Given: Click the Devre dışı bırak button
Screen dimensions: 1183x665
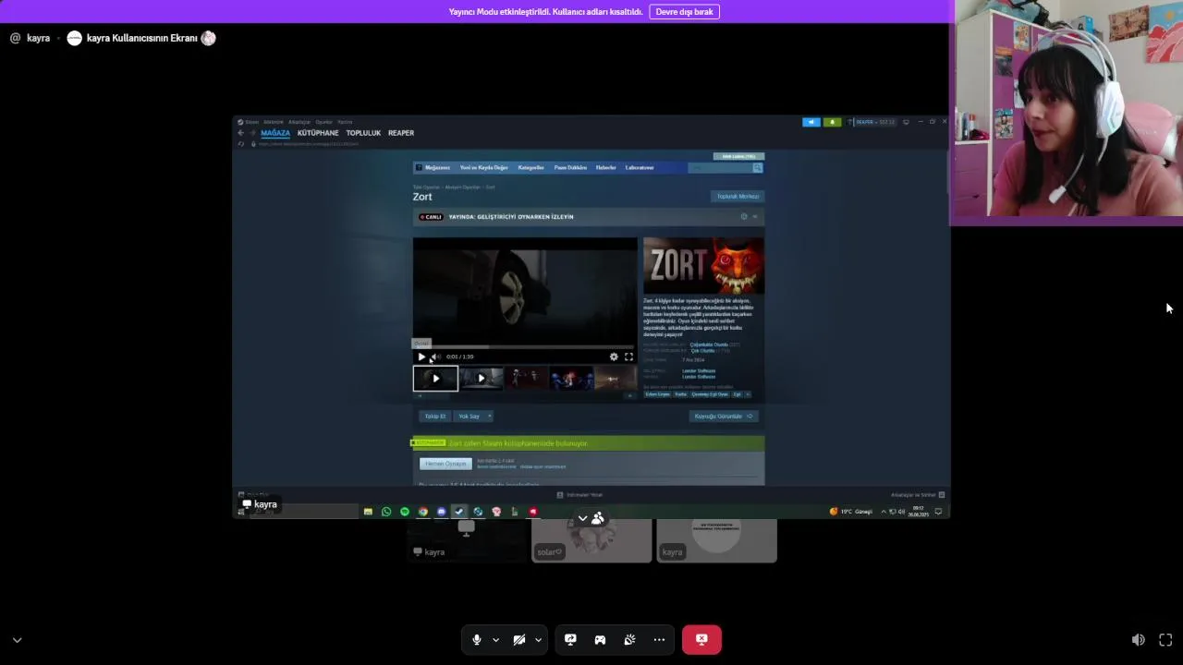Looking at the screenshot, I should [684, 11].
